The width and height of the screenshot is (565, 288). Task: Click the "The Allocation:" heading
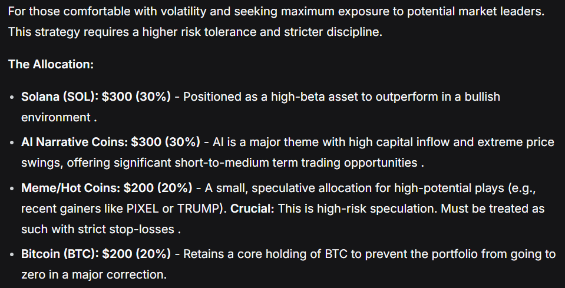[x=51, y=64]
